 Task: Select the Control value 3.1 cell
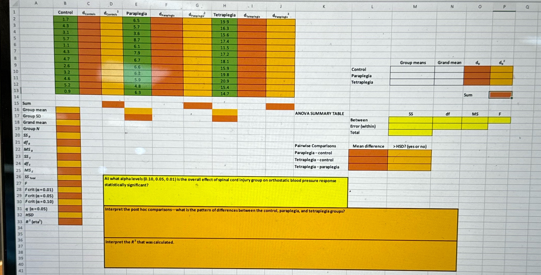(x=66, y=32)
